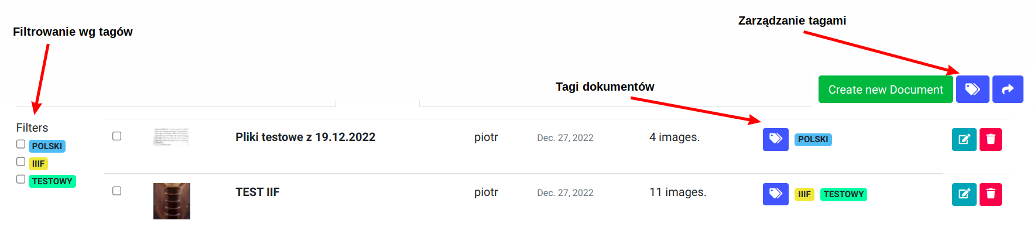The height and width of the screenshot is (234, 1034).
Task: Open the TEST IIF document title
Action: coord(258,192)
